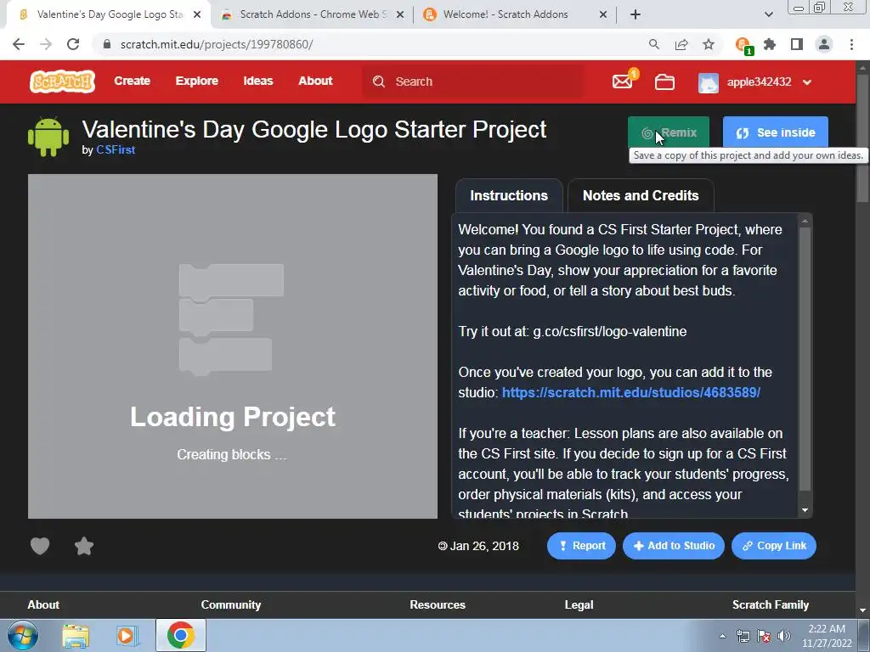Open the Windows Start menu
Viewport: 870px width, 652px height.
coord(23,635)
